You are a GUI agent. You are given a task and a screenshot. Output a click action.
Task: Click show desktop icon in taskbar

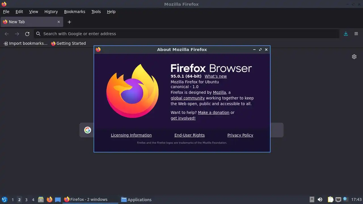click(58, 199)
